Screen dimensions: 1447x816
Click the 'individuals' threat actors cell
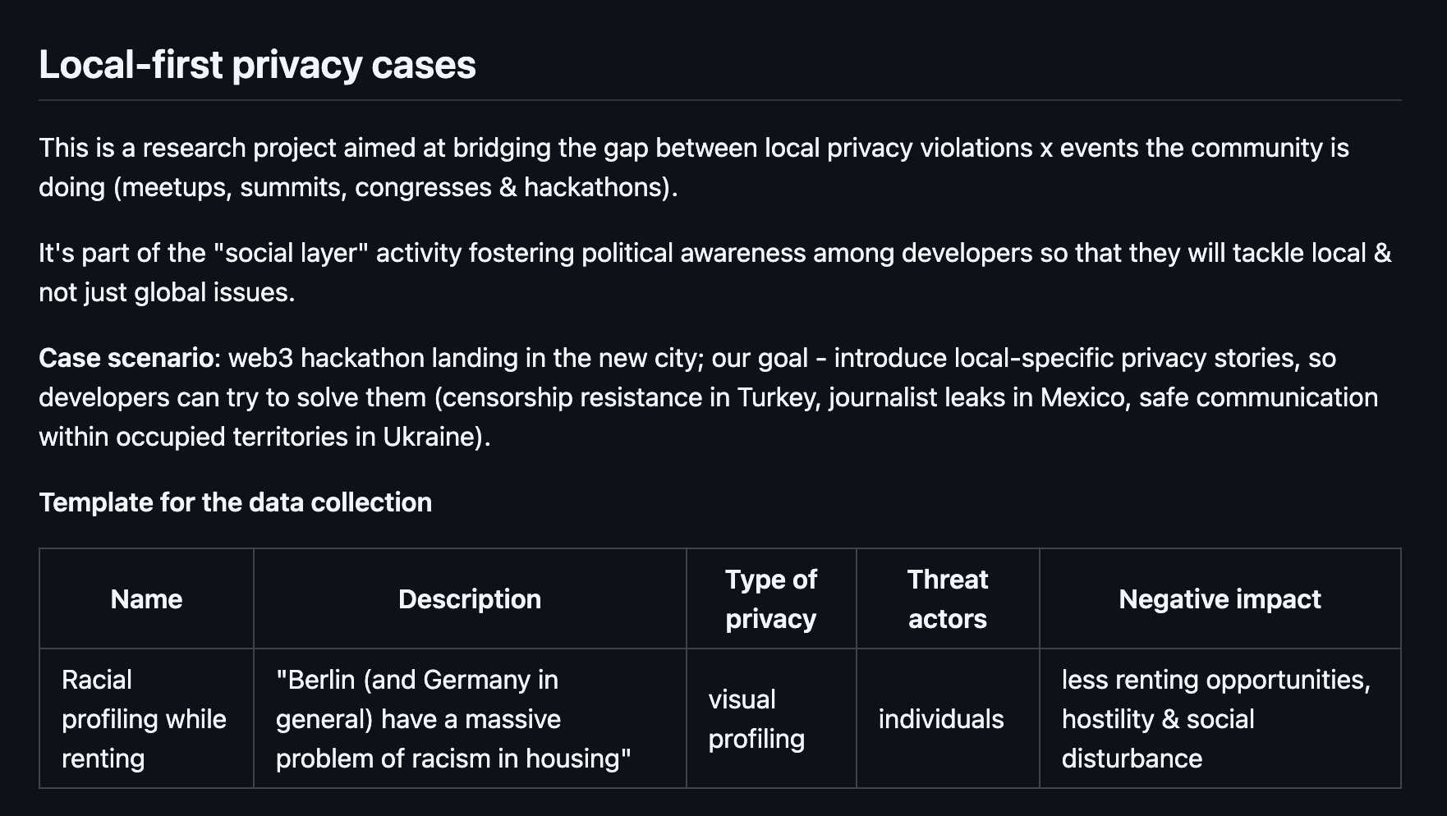click(948, 719)
